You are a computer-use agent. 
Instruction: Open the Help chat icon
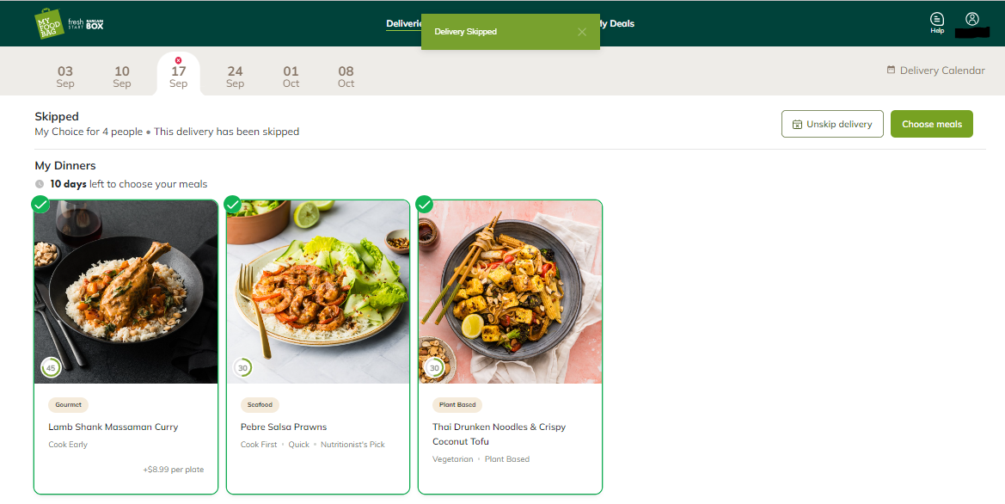[937, 20]
